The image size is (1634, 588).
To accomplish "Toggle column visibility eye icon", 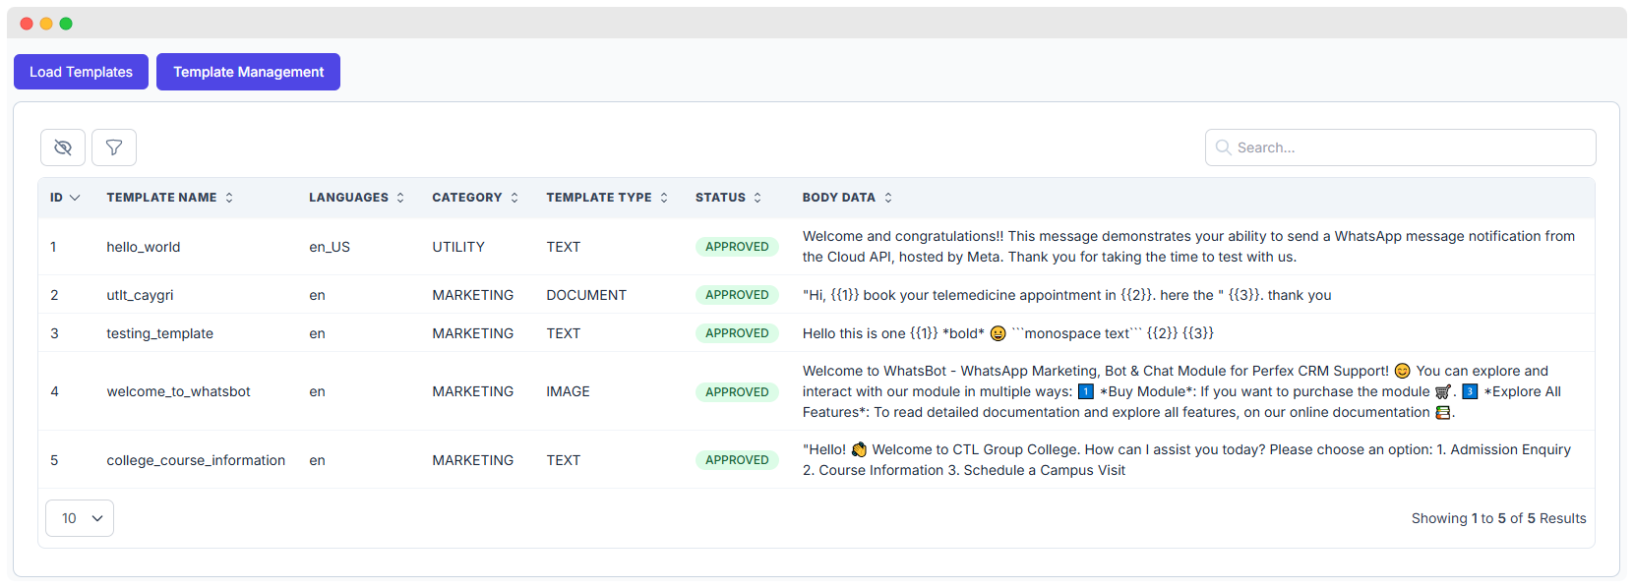I will click(63, 147).
